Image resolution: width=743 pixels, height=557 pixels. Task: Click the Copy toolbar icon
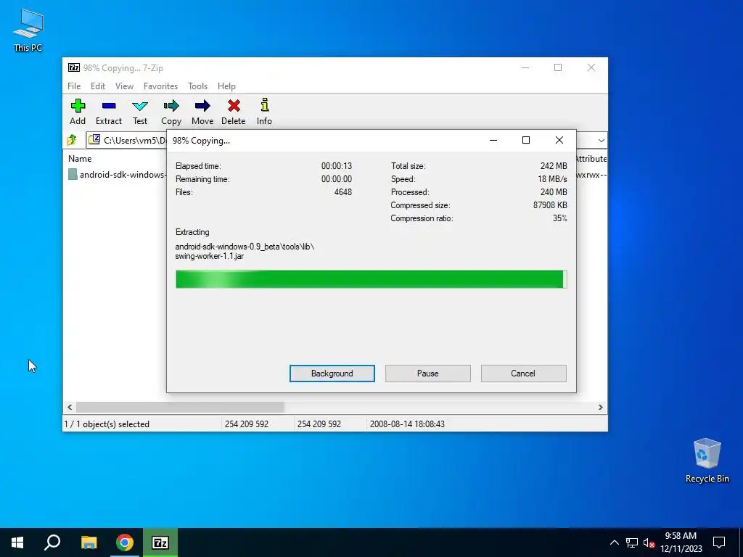coord(171,106)
